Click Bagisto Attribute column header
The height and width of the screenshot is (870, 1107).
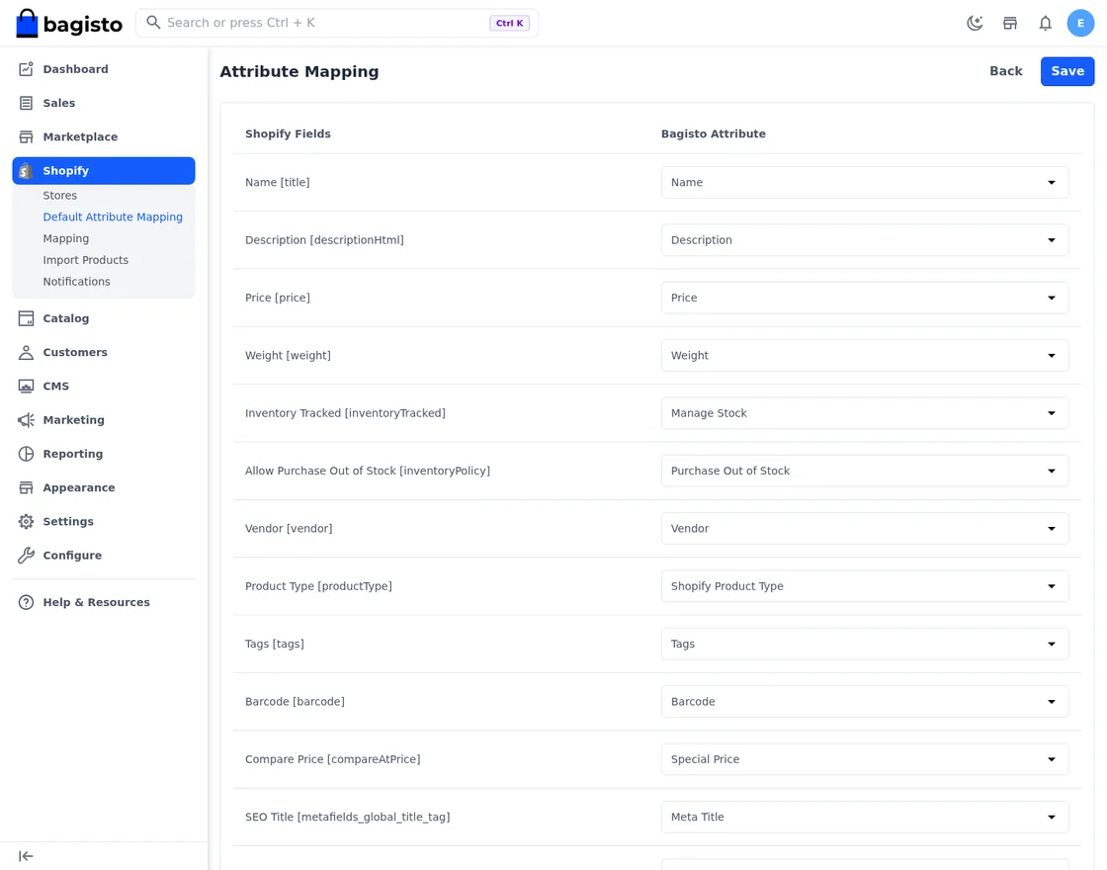(713, 134)
